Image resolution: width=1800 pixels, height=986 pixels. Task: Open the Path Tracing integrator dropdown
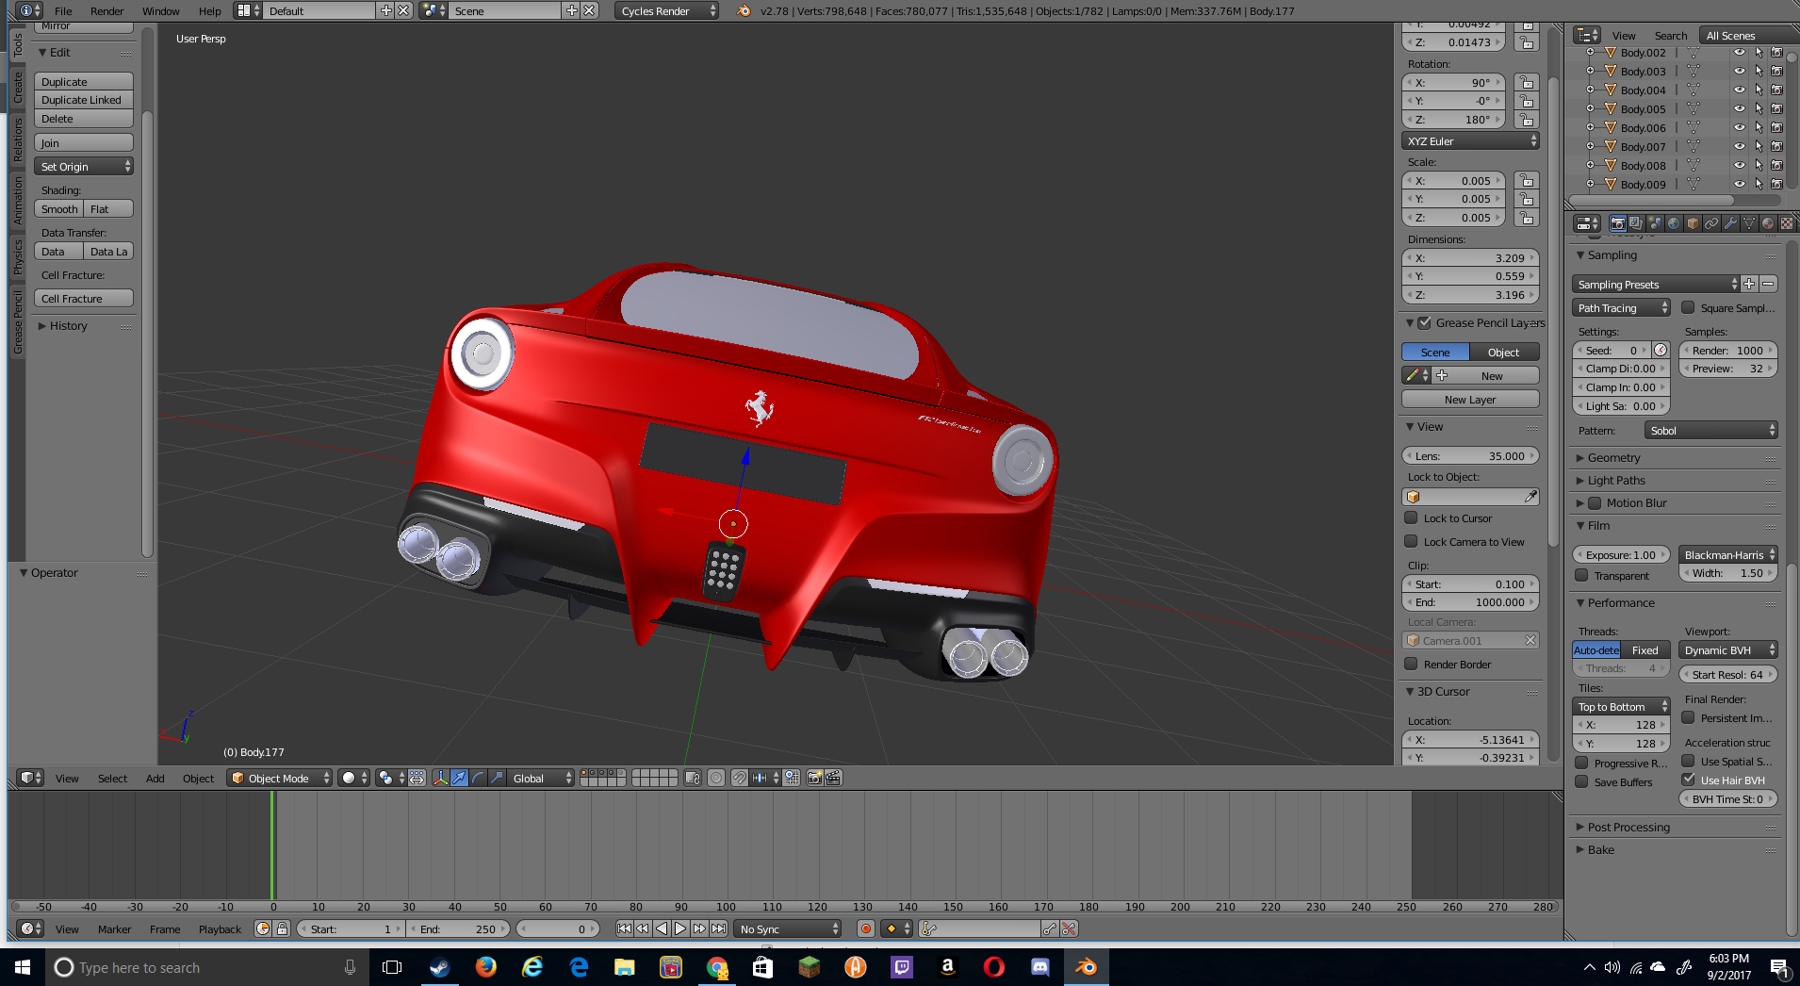point(1621,307)
